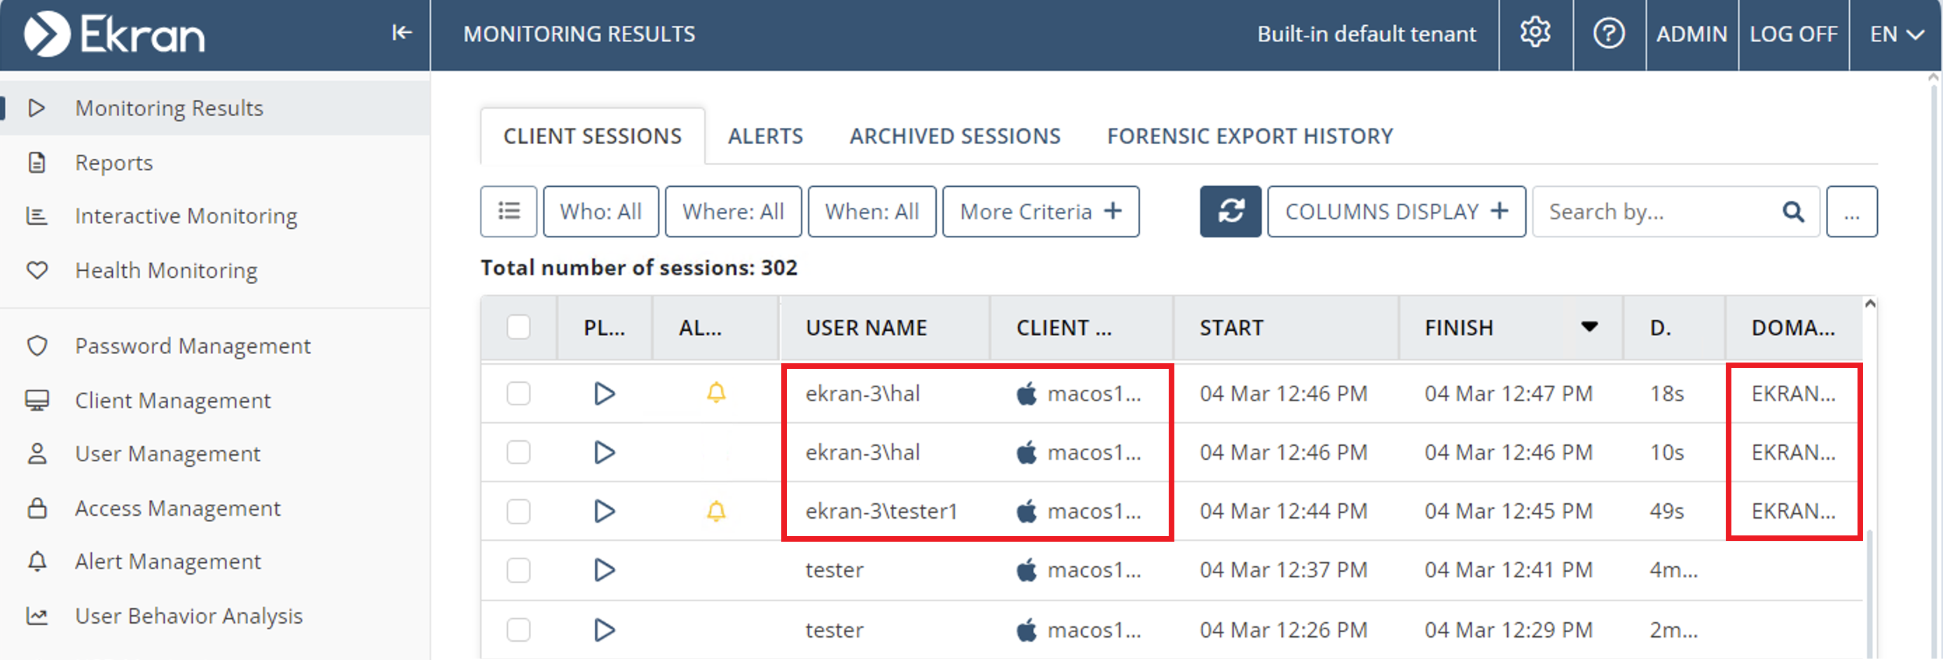Screen dimensions: 1943x660
Task: Check the select-all sessions checkbox
Action: point(519,328)
